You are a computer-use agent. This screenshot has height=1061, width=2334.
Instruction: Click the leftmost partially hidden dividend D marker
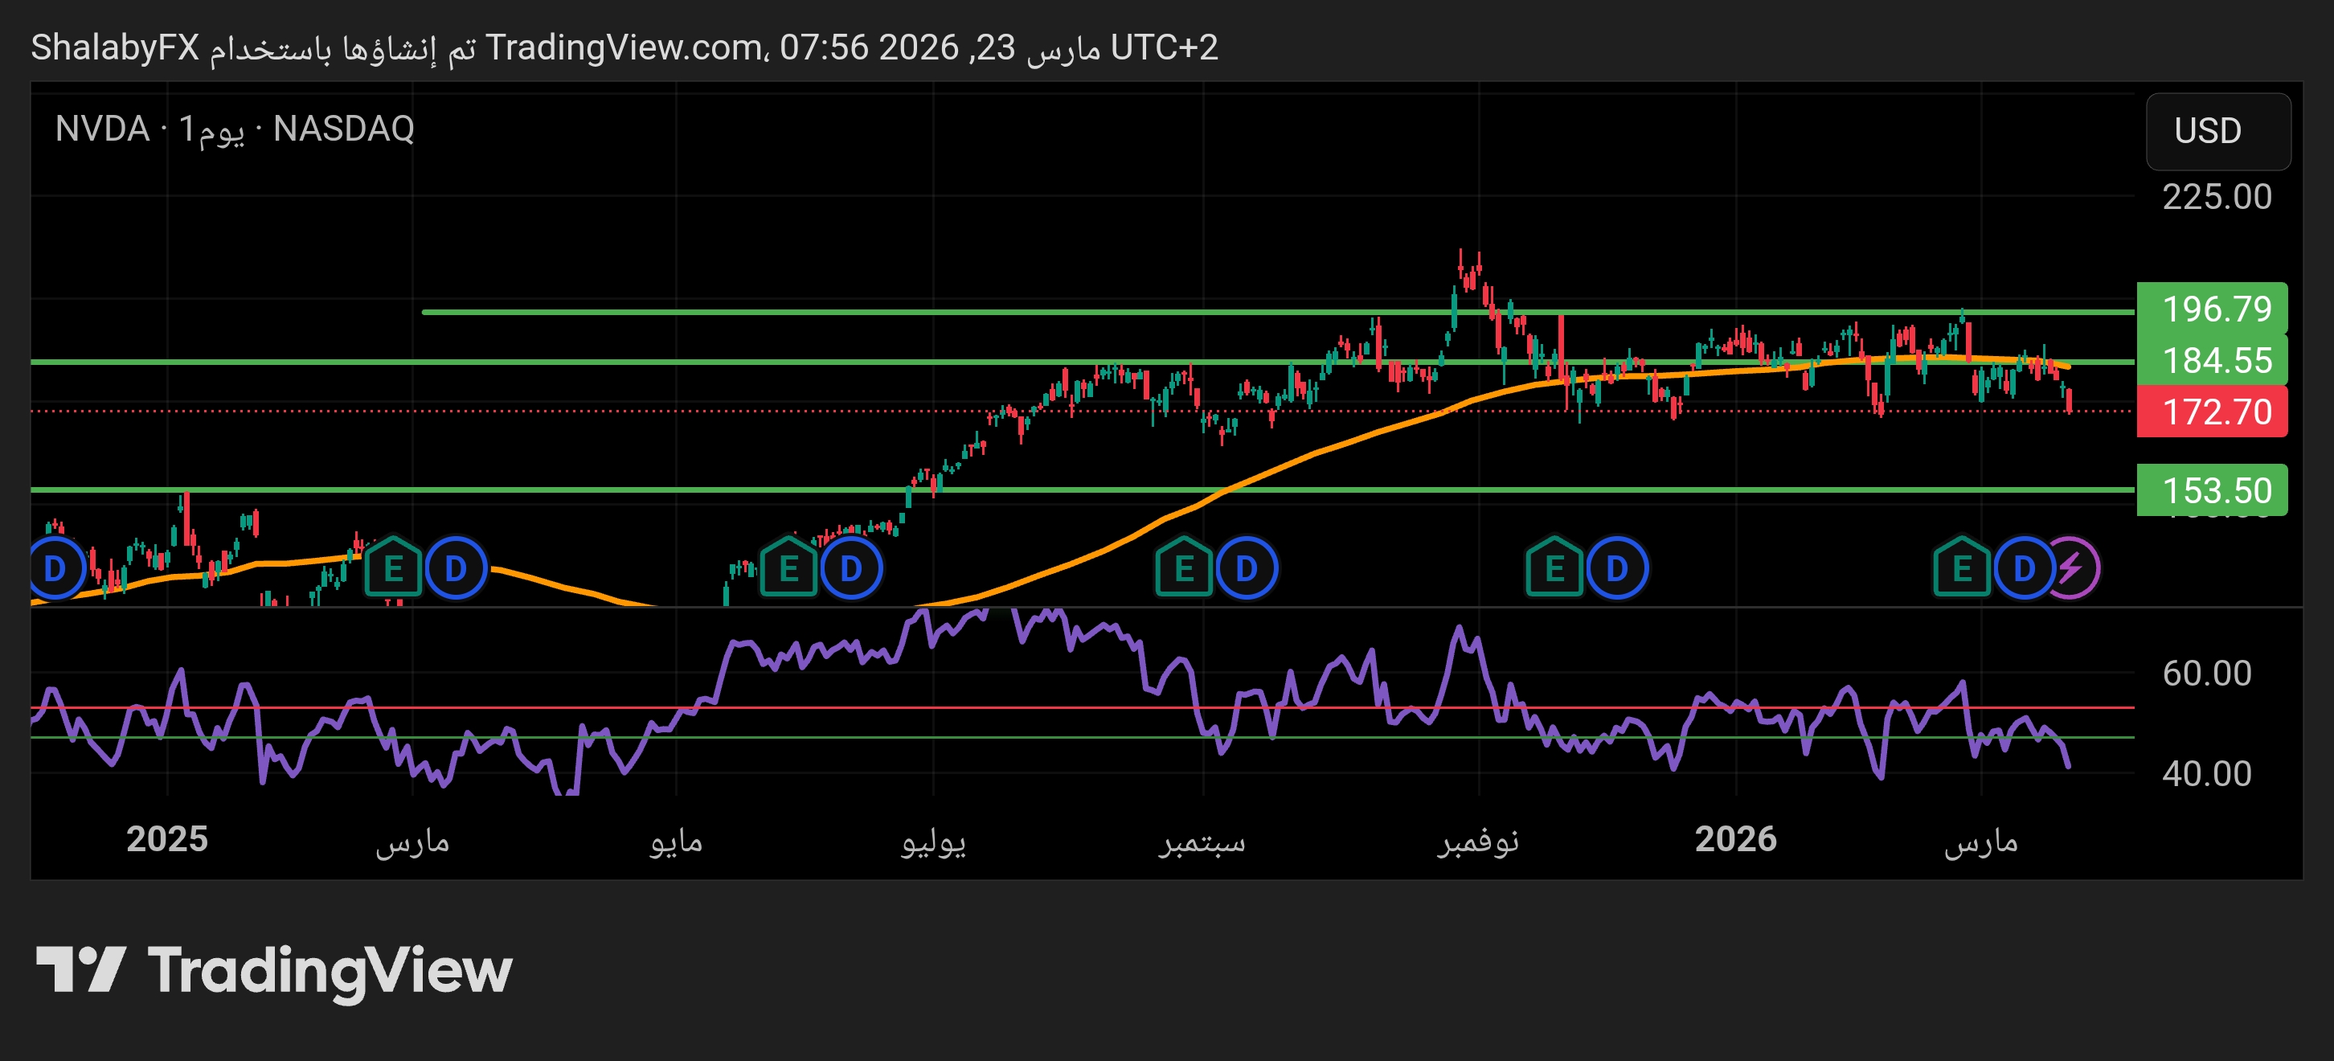tap(55, 569)
